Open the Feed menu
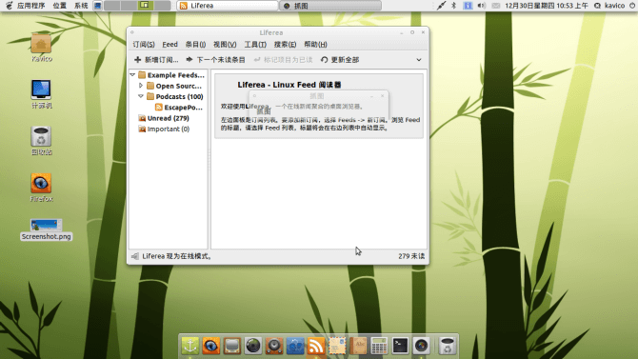This screenshot has width=638, height=359. [x=169, y=45]
